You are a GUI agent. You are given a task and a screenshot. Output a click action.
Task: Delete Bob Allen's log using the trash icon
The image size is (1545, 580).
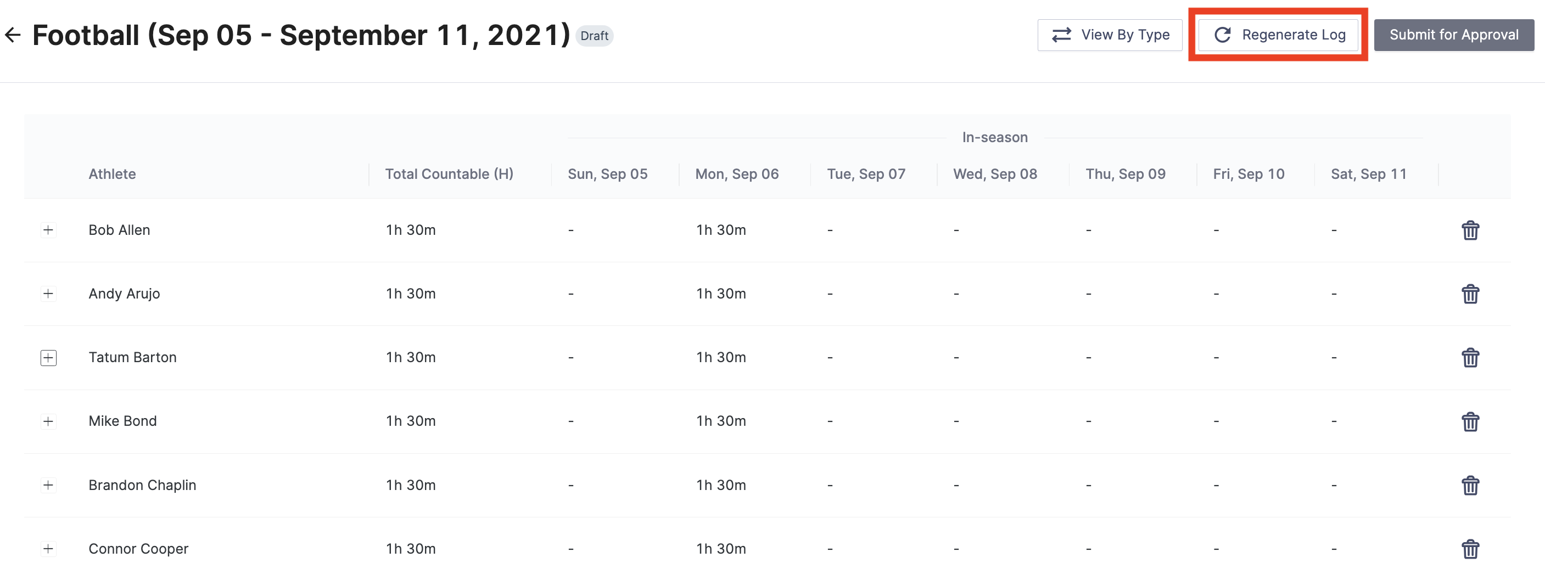[1471, 230]
